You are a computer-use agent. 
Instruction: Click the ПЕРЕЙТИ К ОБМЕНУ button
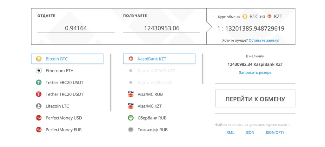(x=255, y=98)
